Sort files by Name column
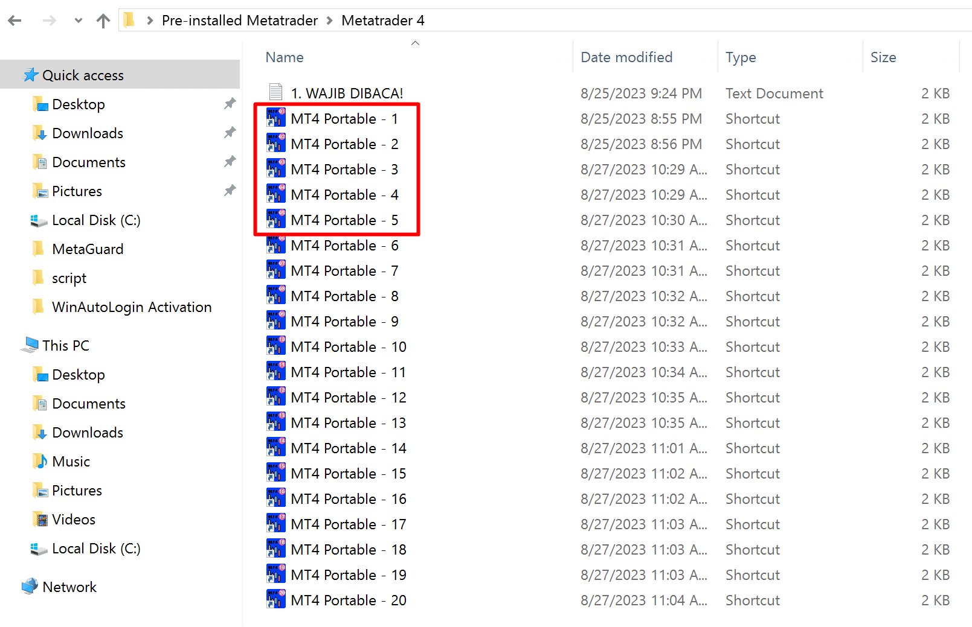The height and width of the screenshot is (627, 972). pos(285,57)
